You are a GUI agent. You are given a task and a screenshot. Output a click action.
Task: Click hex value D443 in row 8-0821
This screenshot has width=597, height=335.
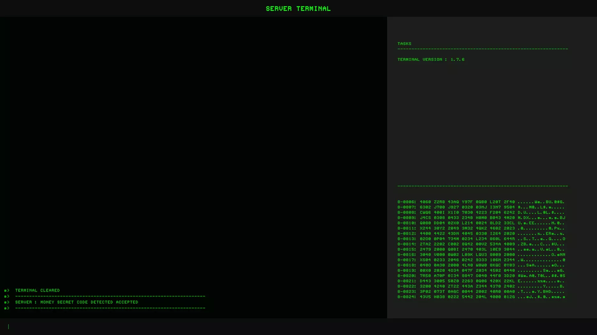pos(425,281)
